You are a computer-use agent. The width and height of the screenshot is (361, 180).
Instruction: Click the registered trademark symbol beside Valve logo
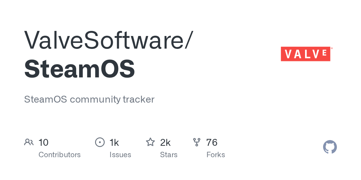(332, 48)
